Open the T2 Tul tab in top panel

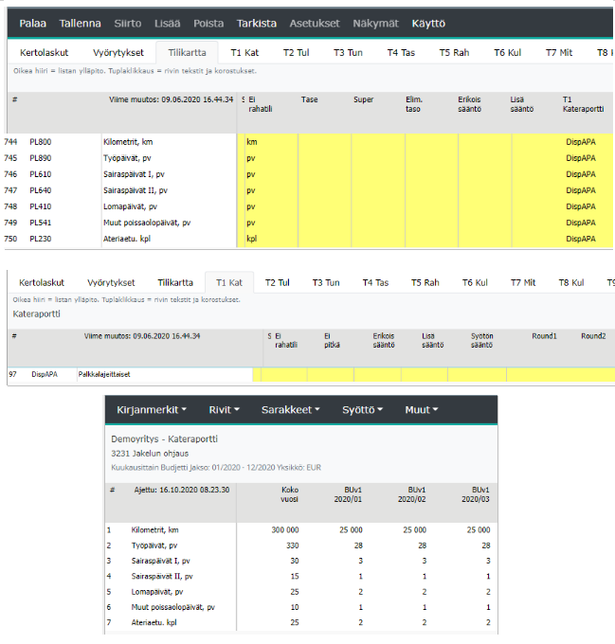click(296, 52)
